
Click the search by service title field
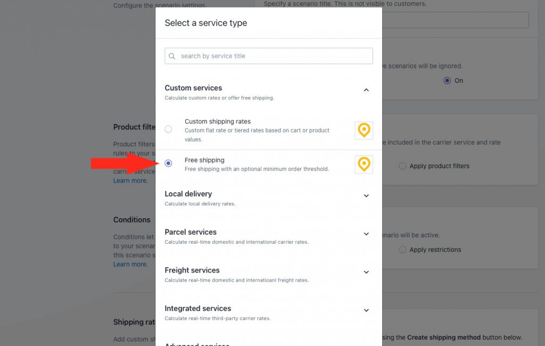click(269, 56)
